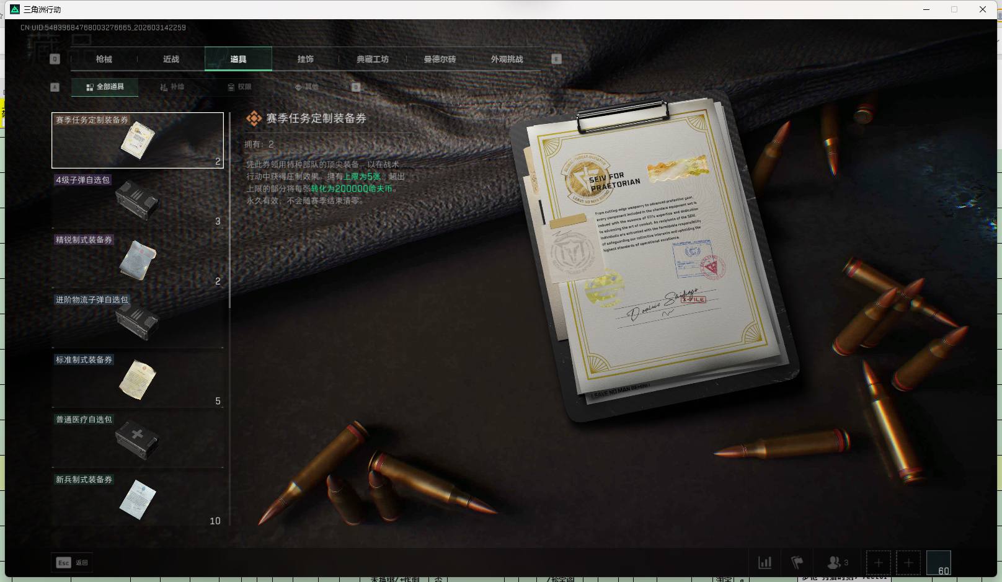Close the 三角洲行动 window

pyautogui.click(x=983, y=9)
